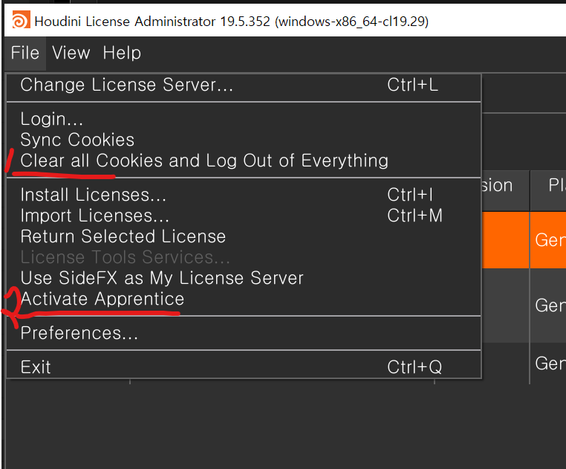Screen dimensions: 566x469
Task: Choose Import Licenses... entry
Action: click(244, 216)
